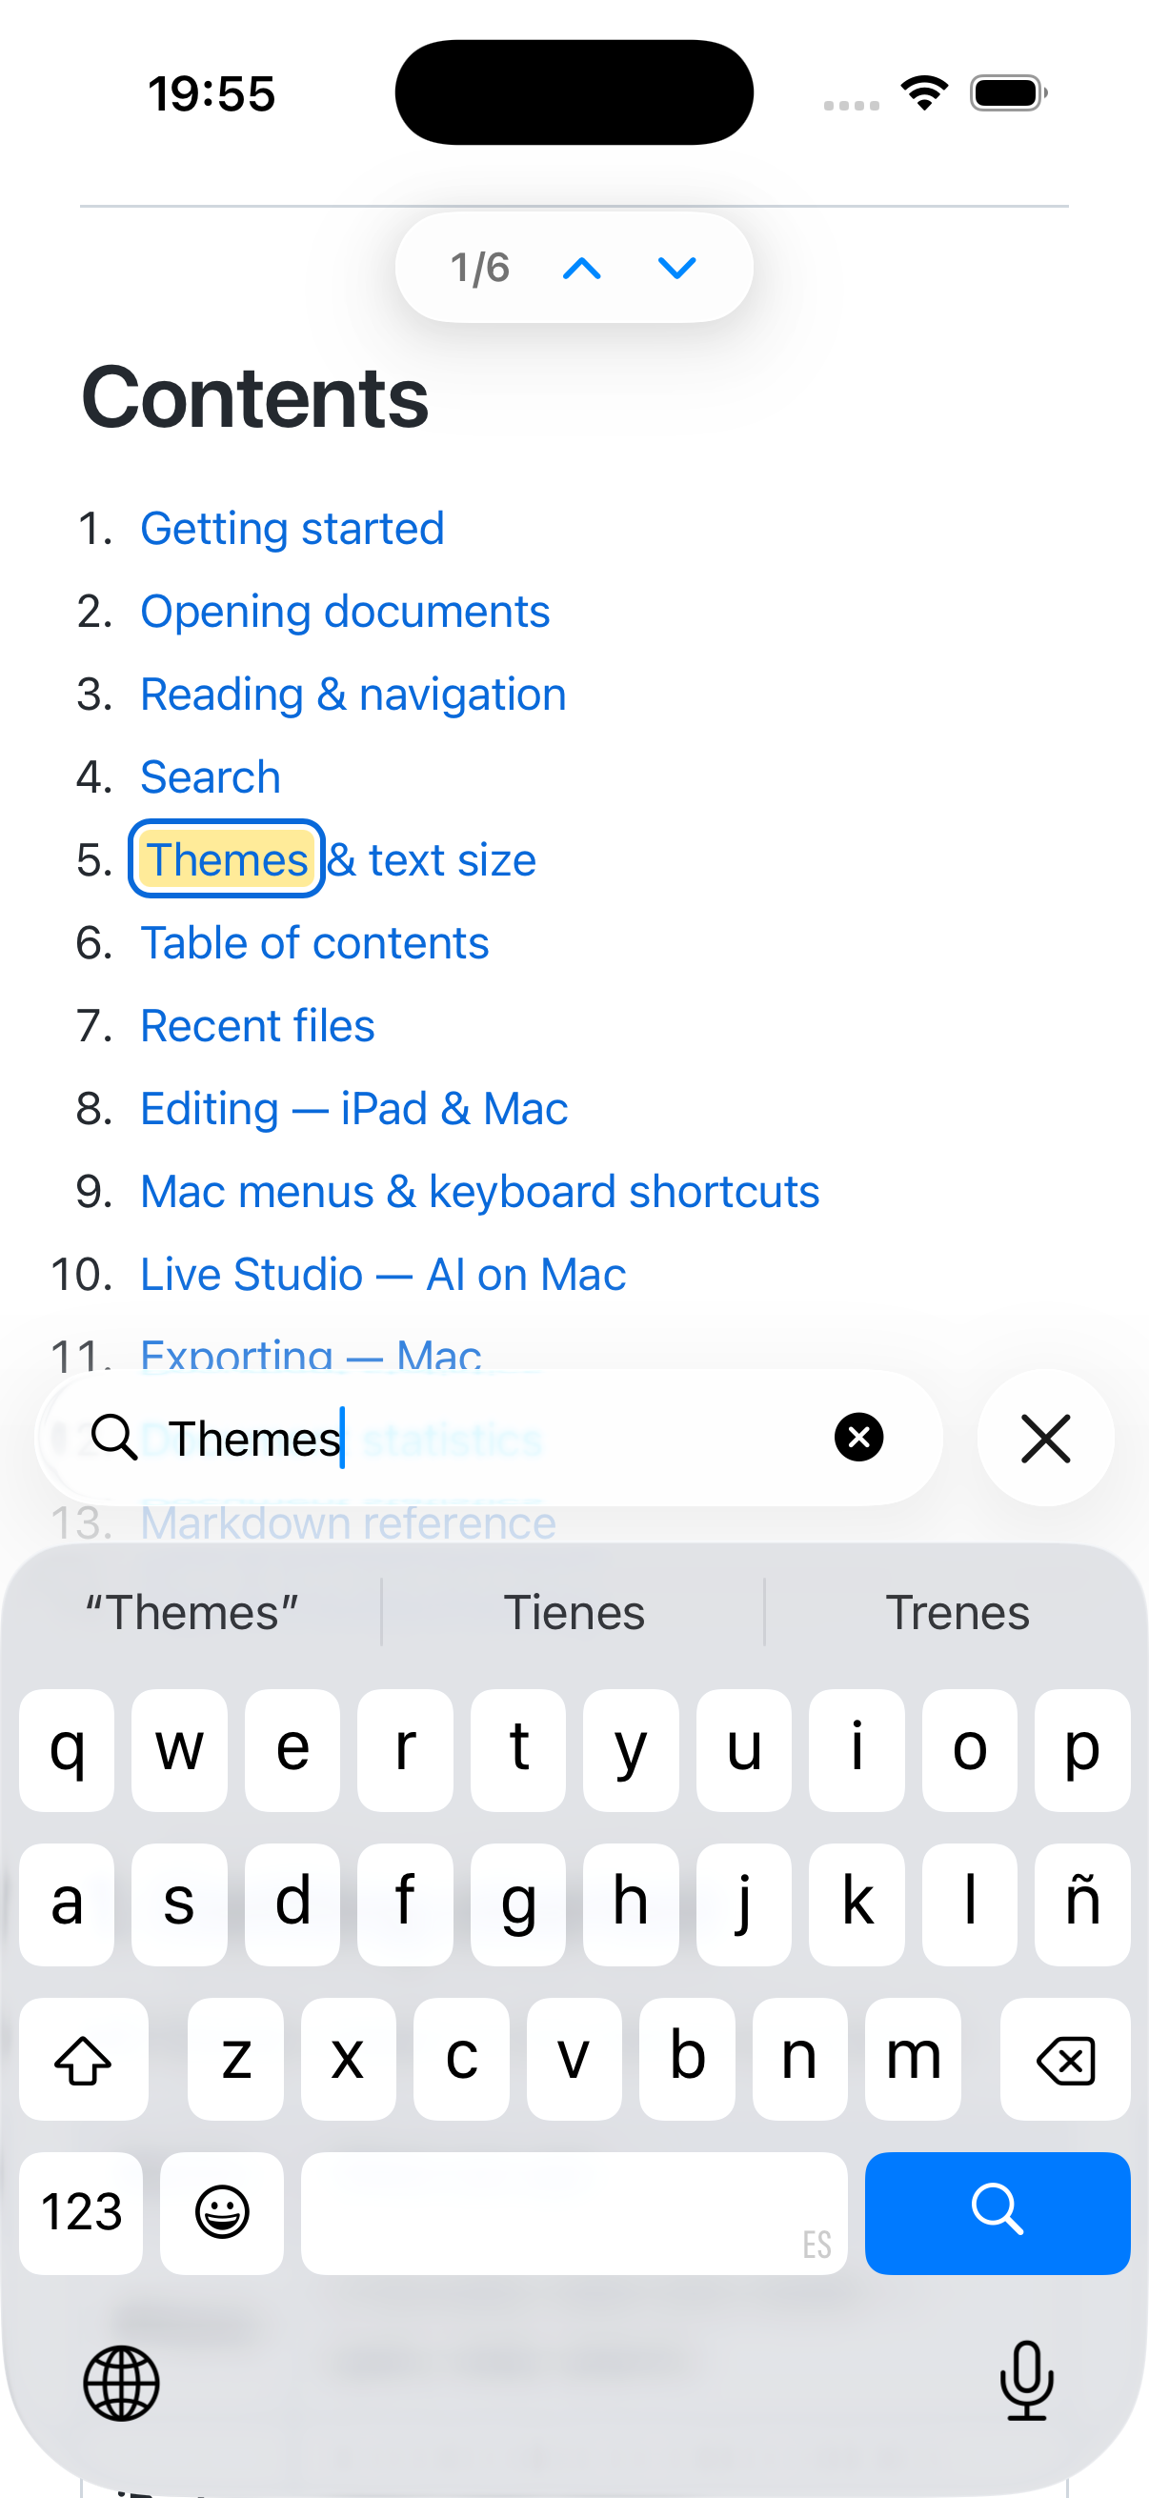1149x2498 pixels.
Task: Tap the backspace delete key
Action: click(x=1064, y=2060)
